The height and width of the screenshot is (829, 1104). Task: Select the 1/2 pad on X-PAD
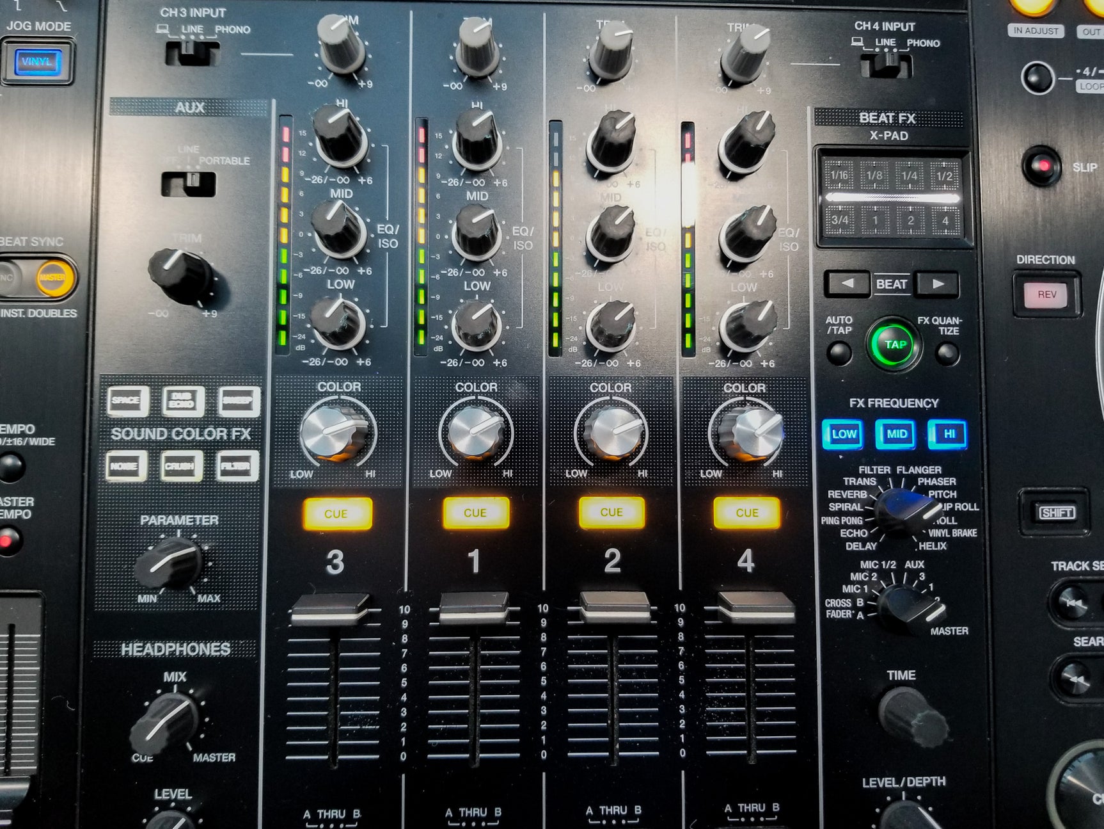944,175
